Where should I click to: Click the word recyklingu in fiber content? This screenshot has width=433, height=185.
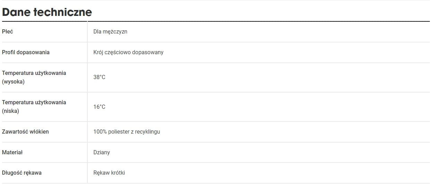148,132
